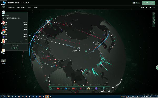This screenshot has height=98, width=158.
Task: Zoom out of the globe view
Action: point(154,22)
